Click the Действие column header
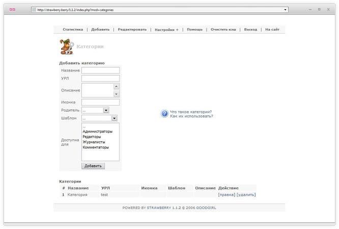This screenshot has width=339, height=229. (x=229, y=188)
